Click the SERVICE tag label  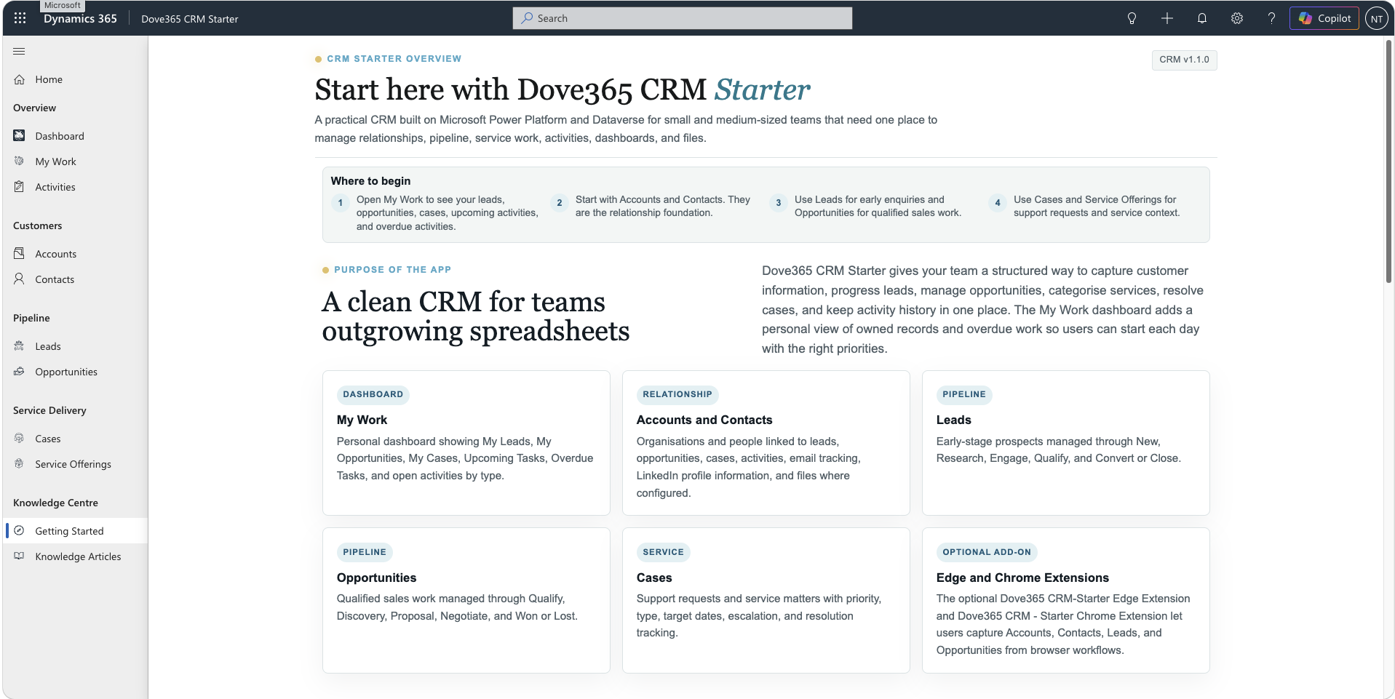pyautogui.click(x=664, y=552)
